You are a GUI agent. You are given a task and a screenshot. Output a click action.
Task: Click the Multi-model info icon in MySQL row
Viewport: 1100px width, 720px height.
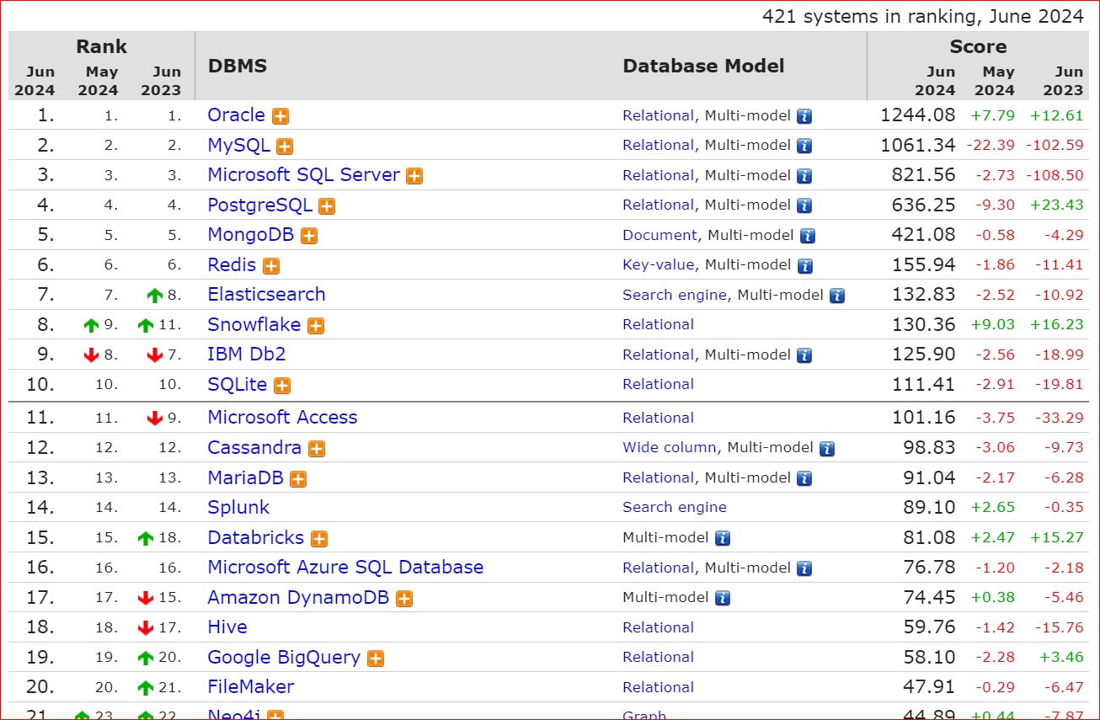804,146
